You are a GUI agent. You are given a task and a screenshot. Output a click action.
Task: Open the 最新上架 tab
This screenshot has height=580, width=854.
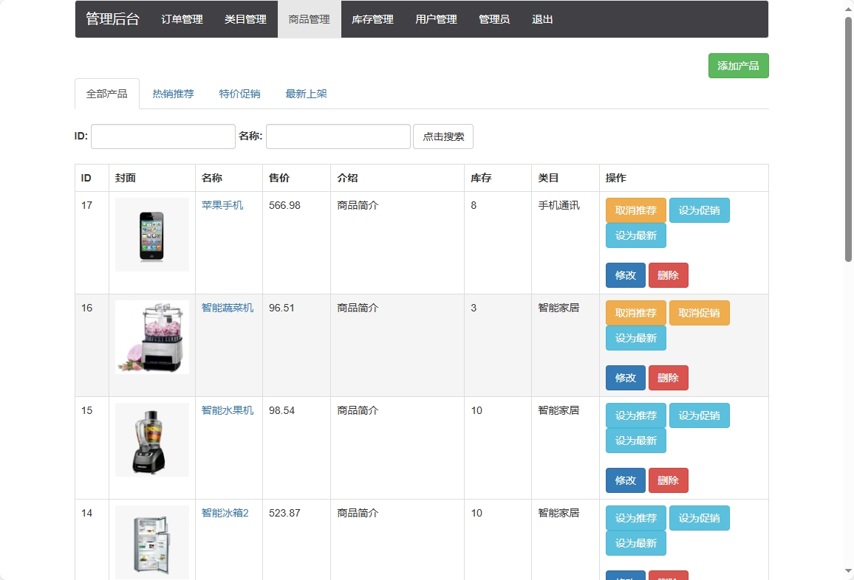(306, 94)
